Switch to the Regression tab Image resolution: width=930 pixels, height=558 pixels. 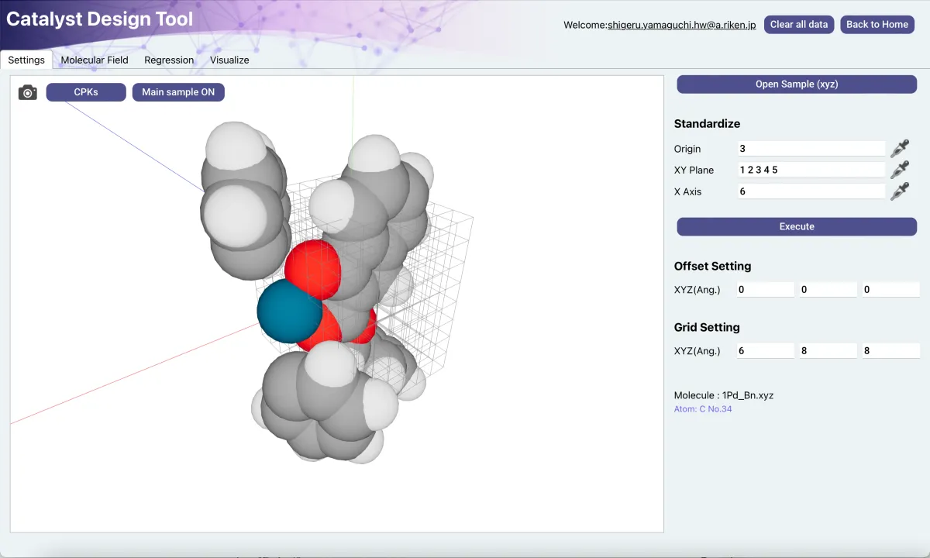click(x=169, y=60)
